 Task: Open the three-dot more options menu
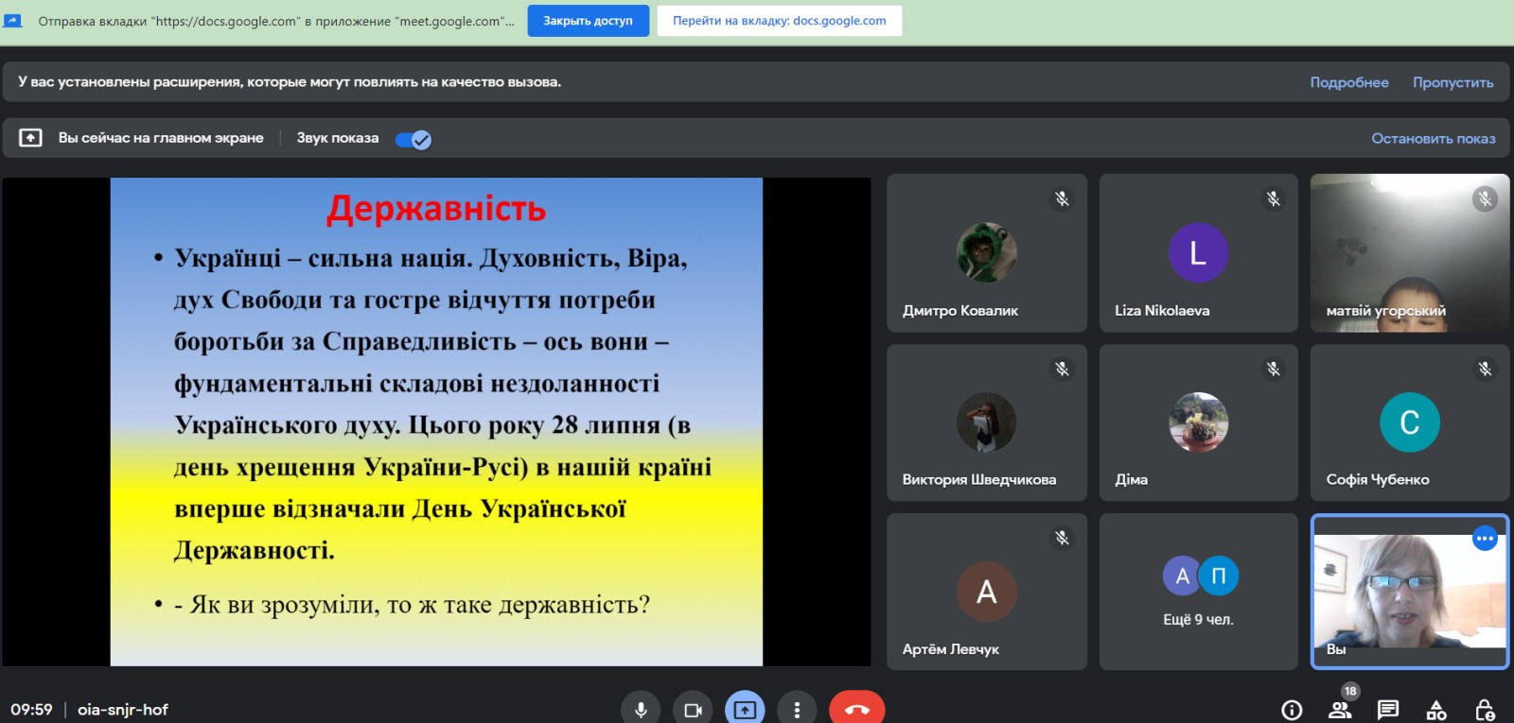(x=797, y=709)
